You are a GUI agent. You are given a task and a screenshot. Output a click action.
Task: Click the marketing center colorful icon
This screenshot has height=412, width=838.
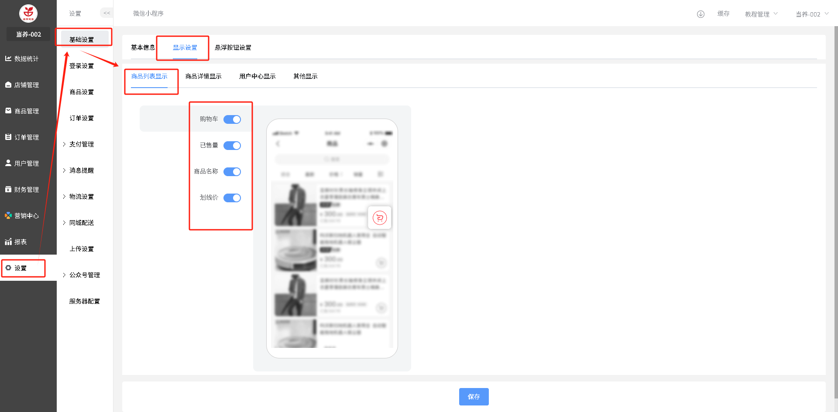click(8, 215)
